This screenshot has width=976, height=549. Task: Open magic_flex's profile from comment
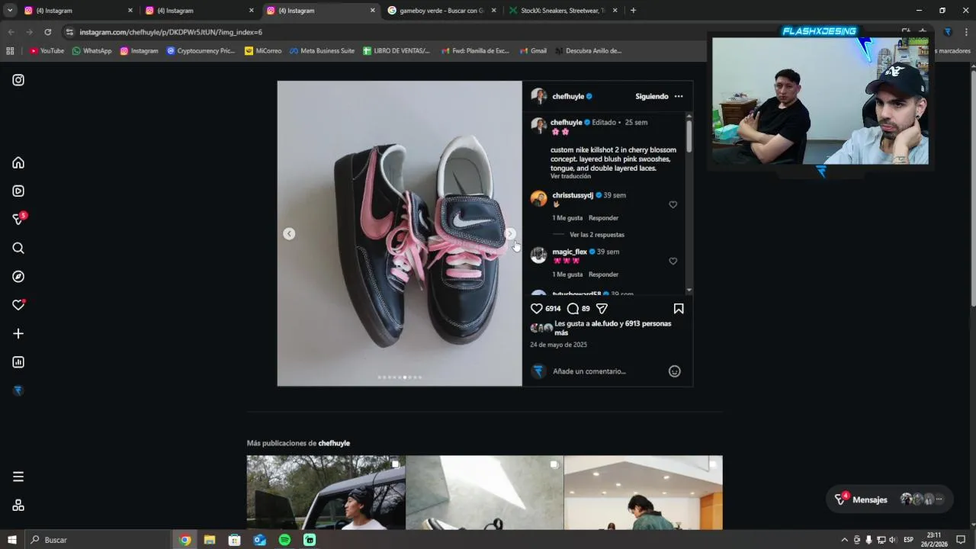[x=570, y=252]
